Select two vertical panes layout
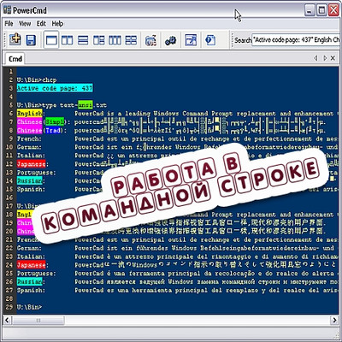This screenshot has width=342, height=342. (x=67, y=40)
